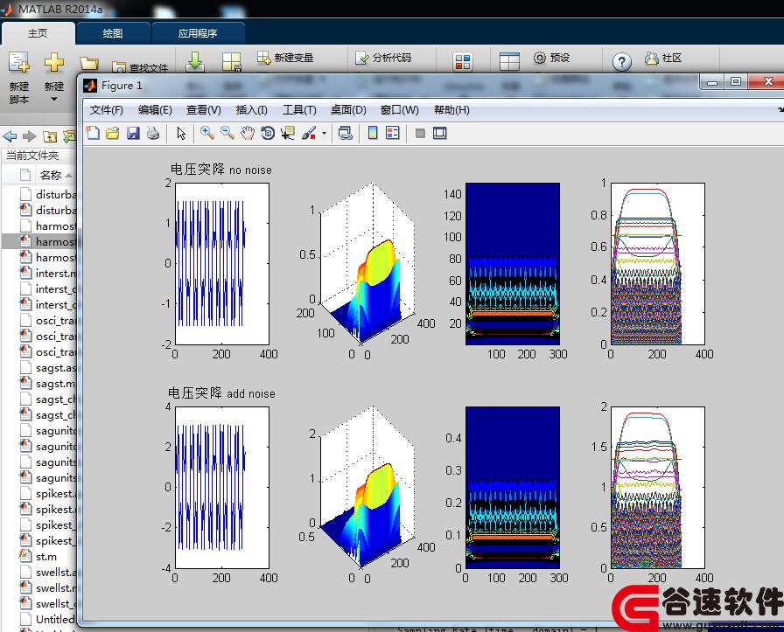The image size is (784, 632).
Task: Switch to 绘图 tab in MATLAB
Action: click(113, 33)
